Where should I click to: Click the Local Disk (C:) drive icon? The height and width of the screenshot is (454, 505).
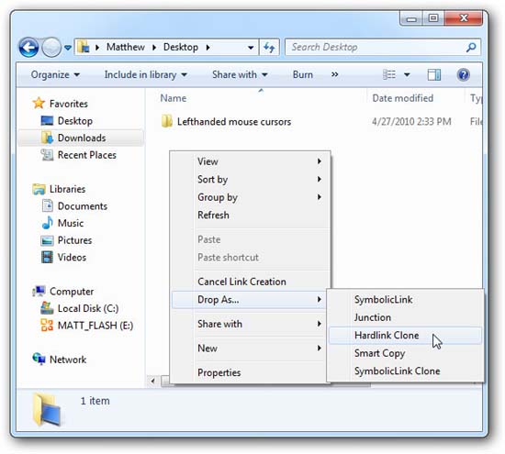[x=47, y=308]
